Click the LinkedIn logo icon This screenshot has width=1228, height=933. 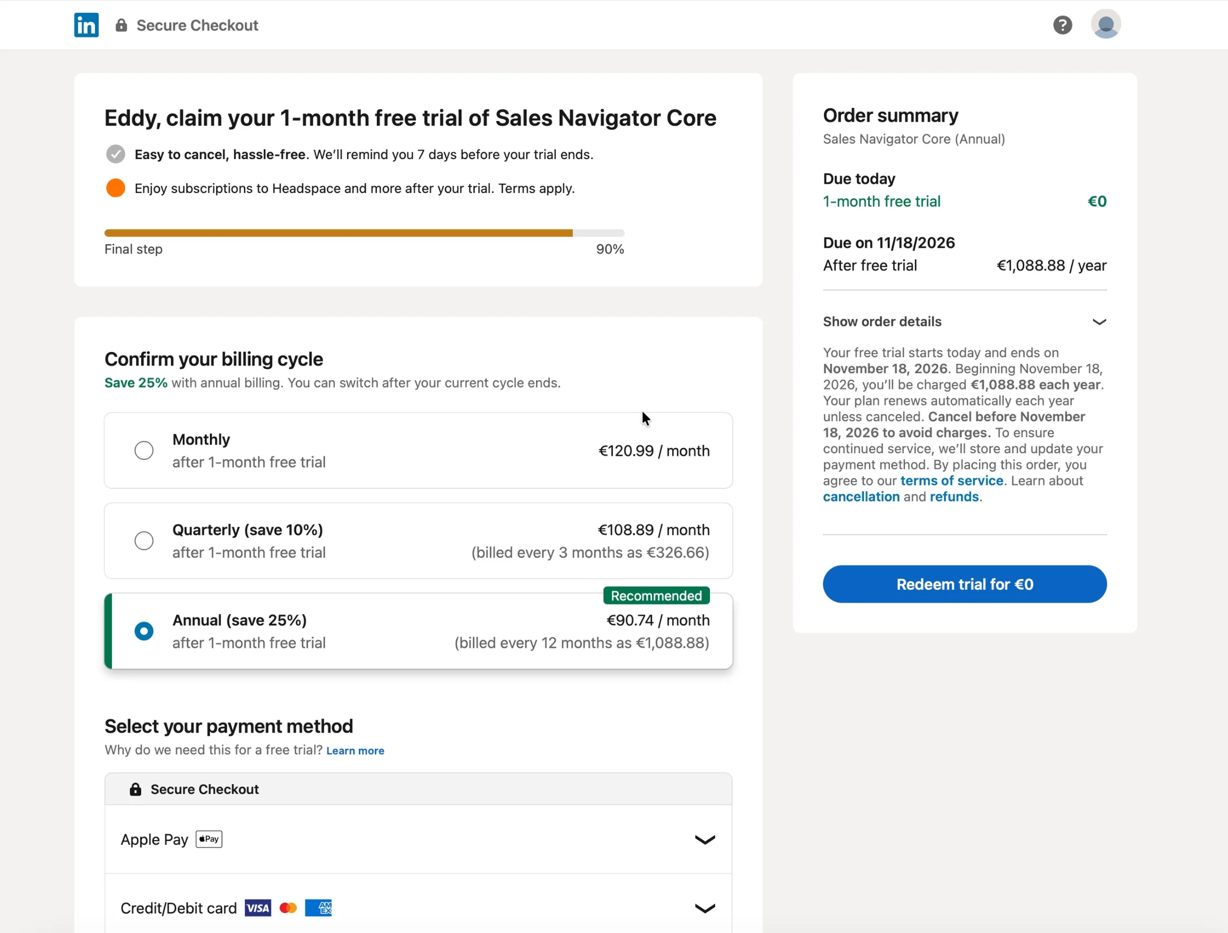click(x=87, y=25)
